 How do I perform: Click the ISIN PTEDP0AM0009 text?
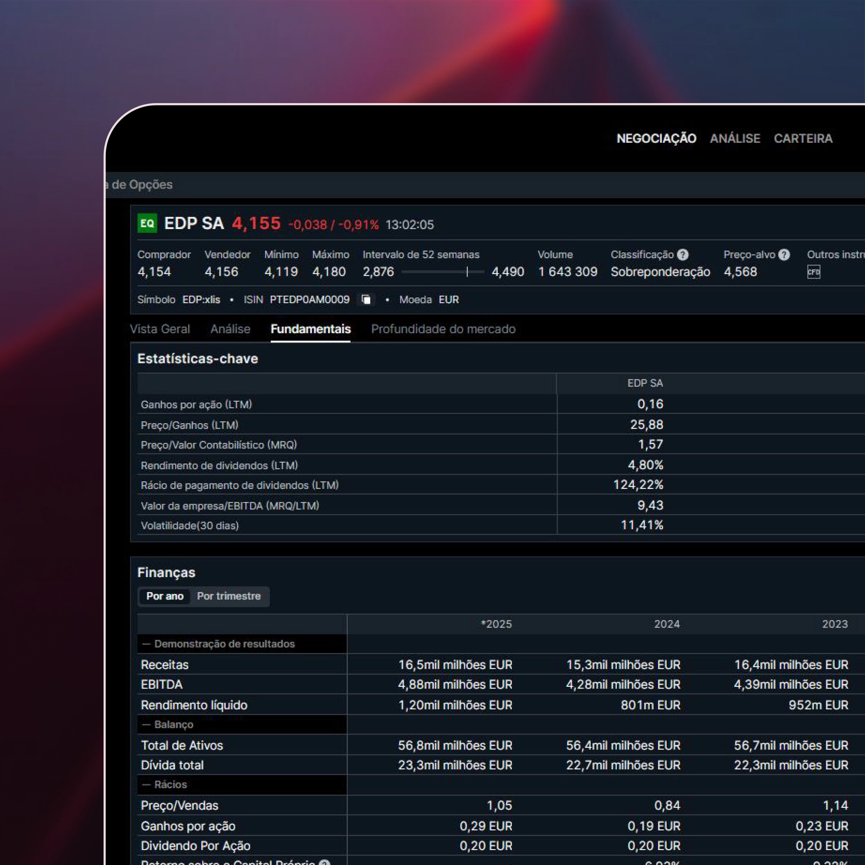click(x=310, y=300)
